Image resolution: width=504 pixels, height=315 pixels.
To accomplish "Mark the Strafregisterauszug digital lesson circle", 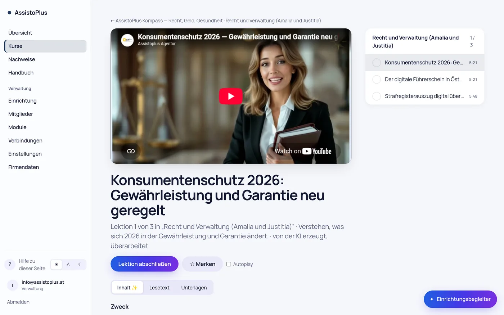I will click(377, 96).
